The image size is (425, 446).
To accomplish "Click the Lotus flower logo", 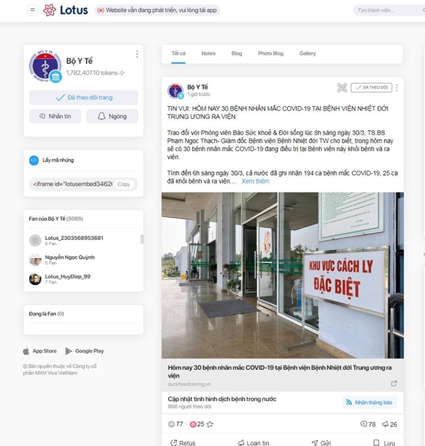I will [x=50, y=10].
